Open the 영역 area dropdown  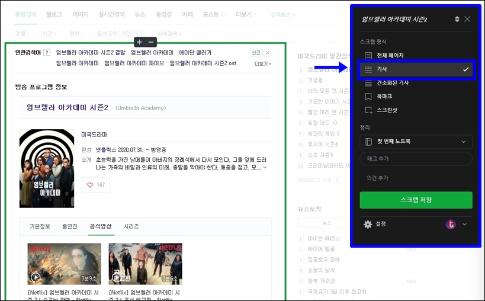76,33
